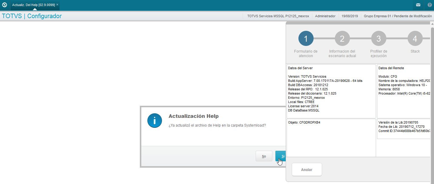Click Build AppServer version line

coord(325,81)
